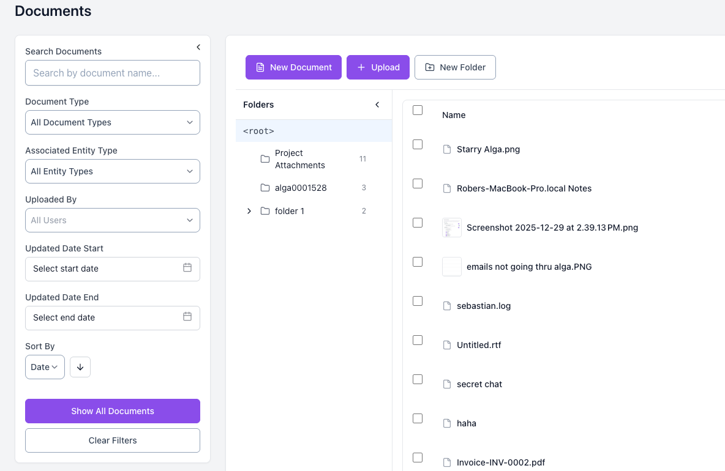Viewport: 725px width, 471px height.
Task: Click Clear Filters
Action: click(x=112, y=440)
